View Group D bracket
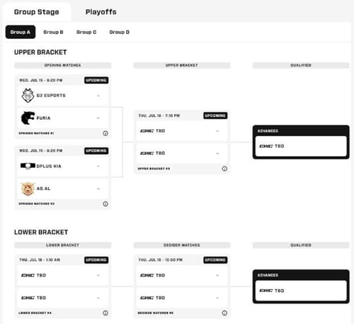Screen dimensions: 354x324 [x=120, y=32]
